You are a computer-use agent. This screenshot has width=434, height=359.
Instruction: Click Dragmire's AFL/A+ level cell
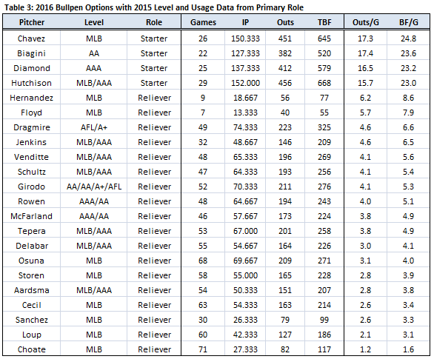click(94, 127)
